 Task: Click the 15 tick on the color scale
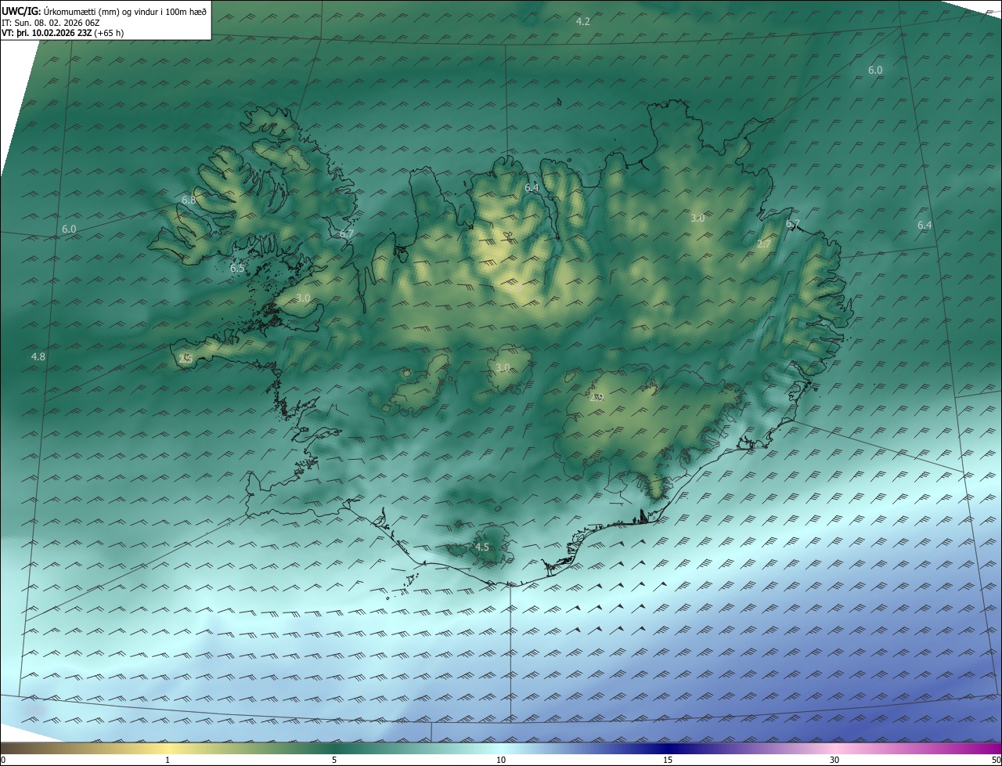coord(668,760)
